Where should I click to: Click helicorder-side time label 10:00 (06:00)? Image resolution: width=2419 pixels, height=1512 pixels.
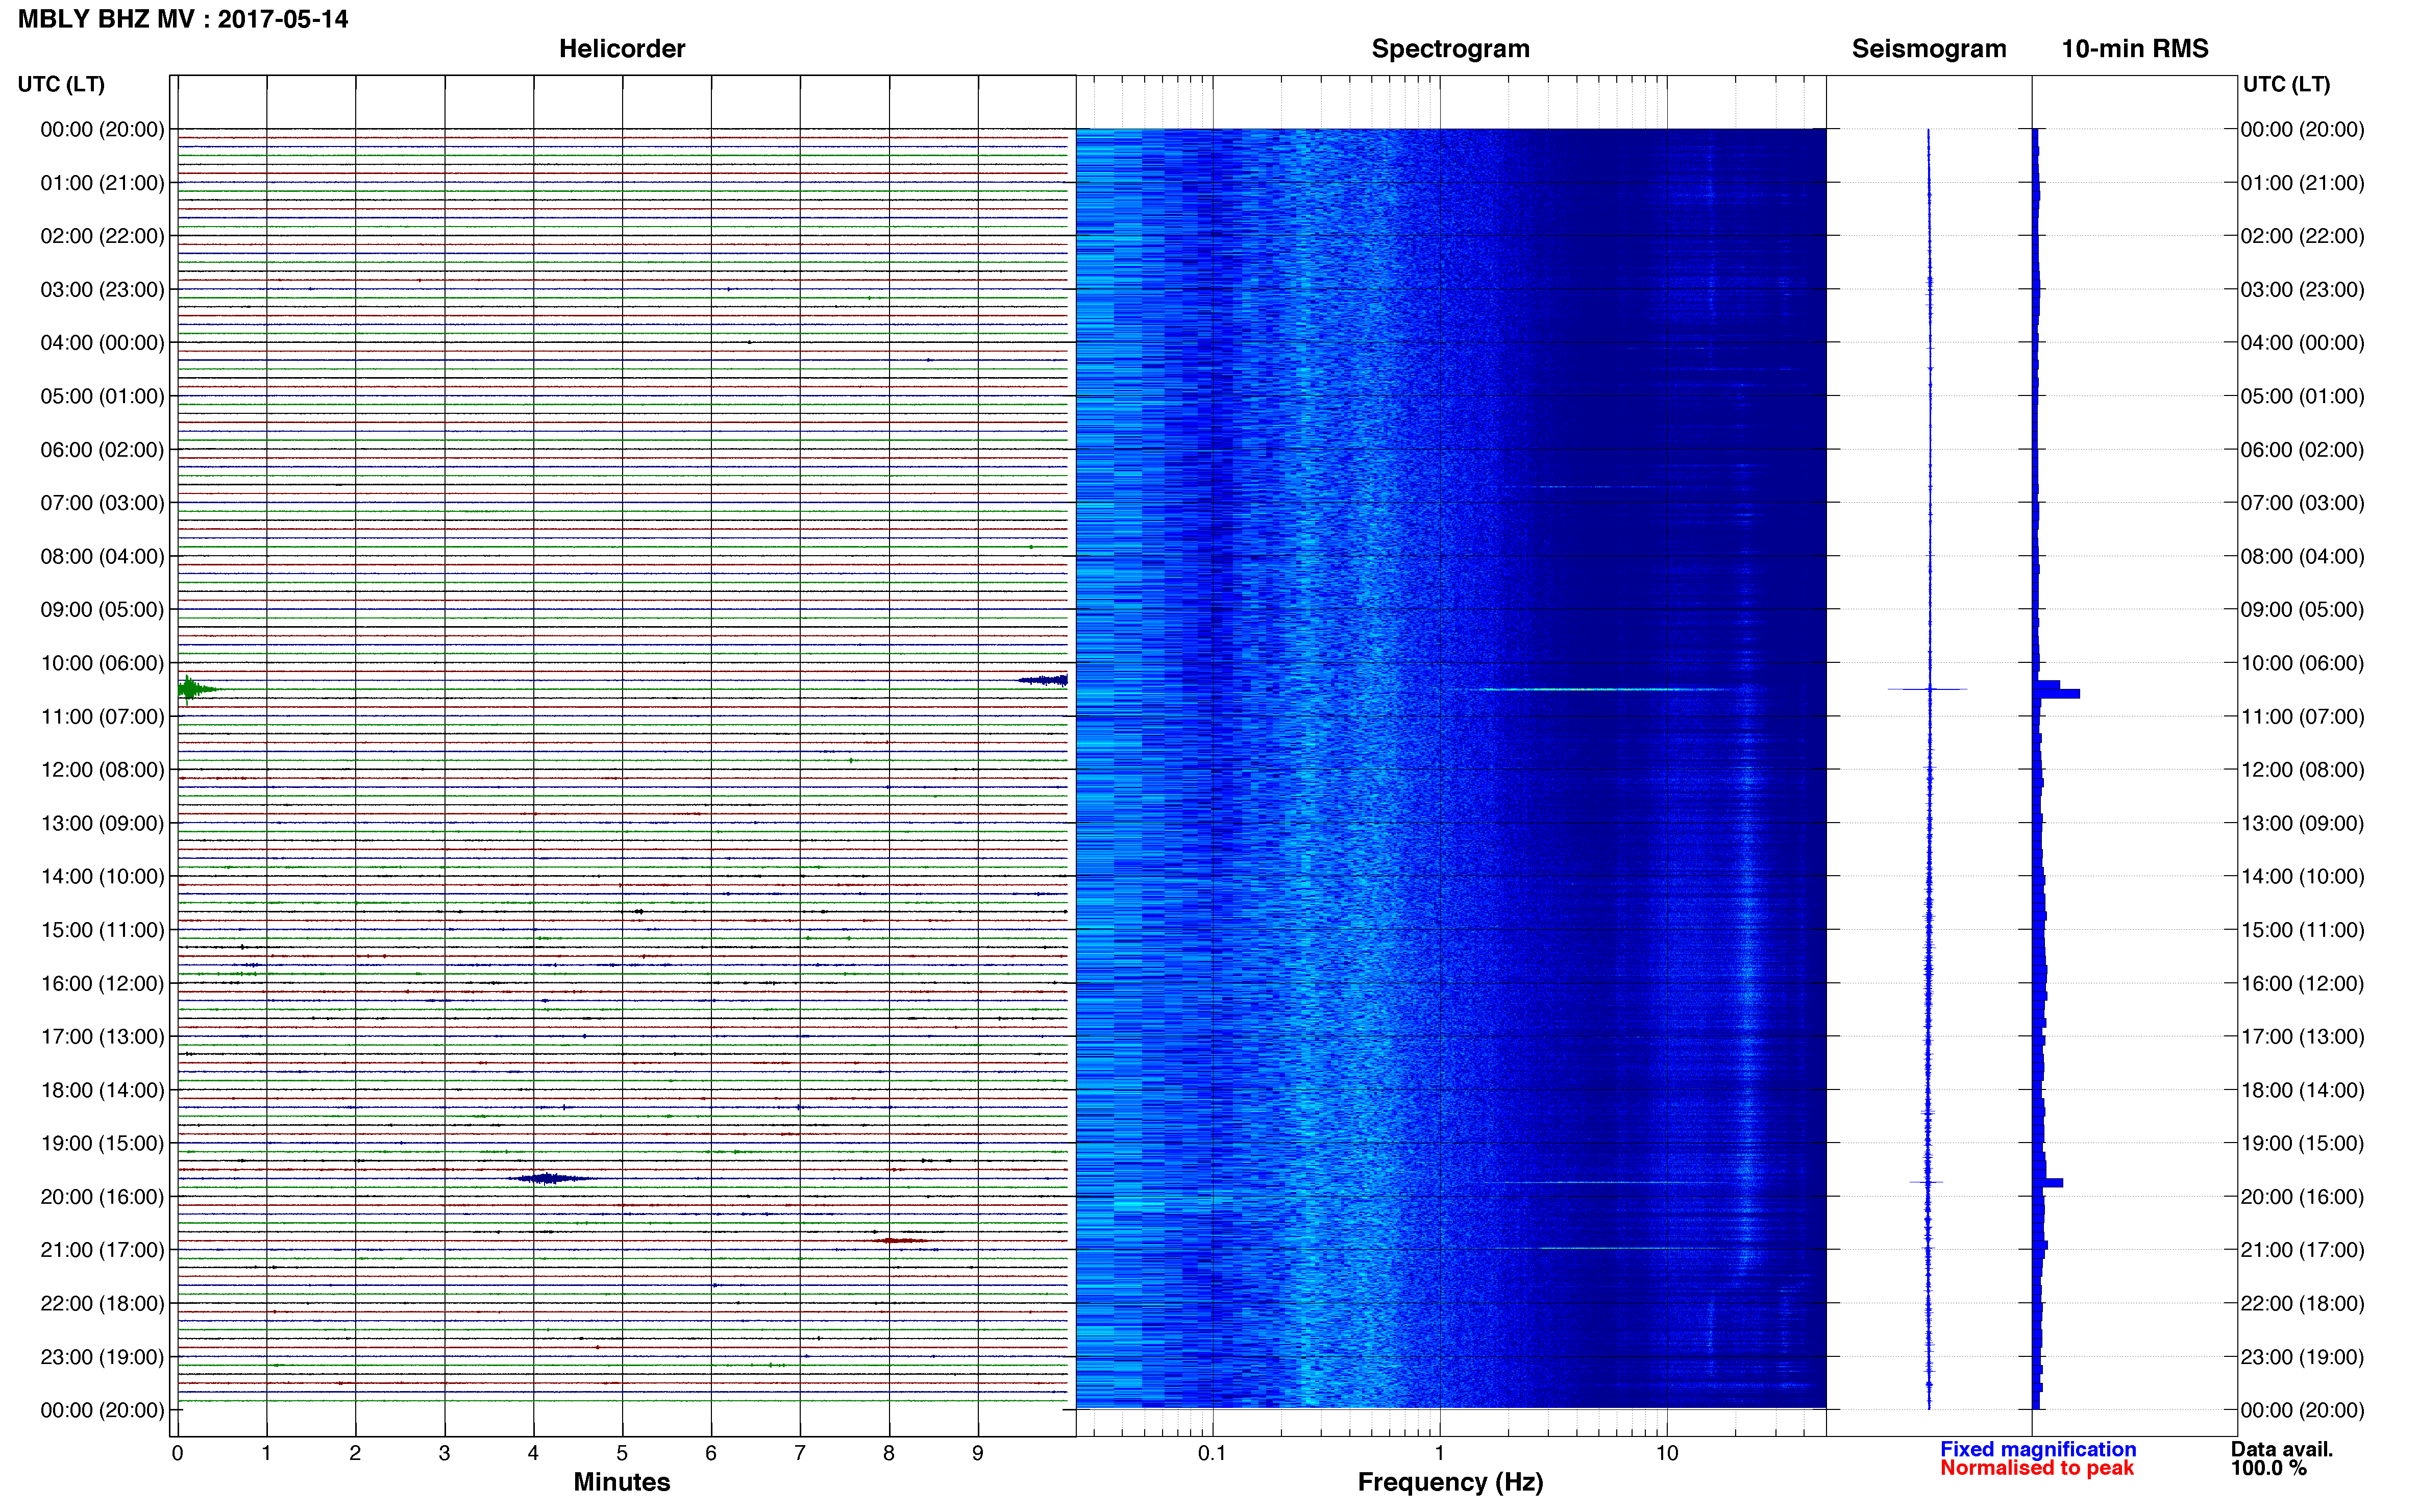[x=102, y=663]
